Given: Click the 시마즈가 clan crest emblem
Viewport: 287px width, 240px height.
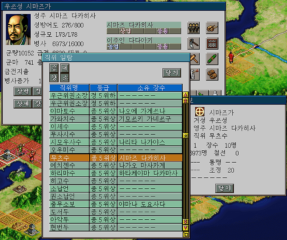Looking at the screenshot, I should point(200,112).
